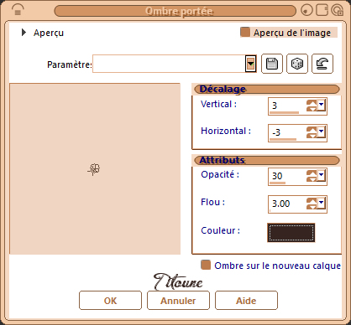This screenshot has width=351, height=325.
Task: Save the current preset with floppy icon
Action: (x=272, y=64)
